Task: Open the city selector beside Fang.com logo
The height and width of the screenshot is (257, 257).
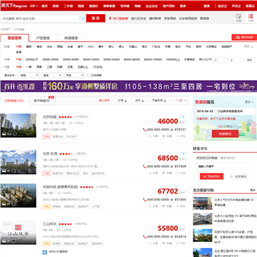Action: coord(34,6)
